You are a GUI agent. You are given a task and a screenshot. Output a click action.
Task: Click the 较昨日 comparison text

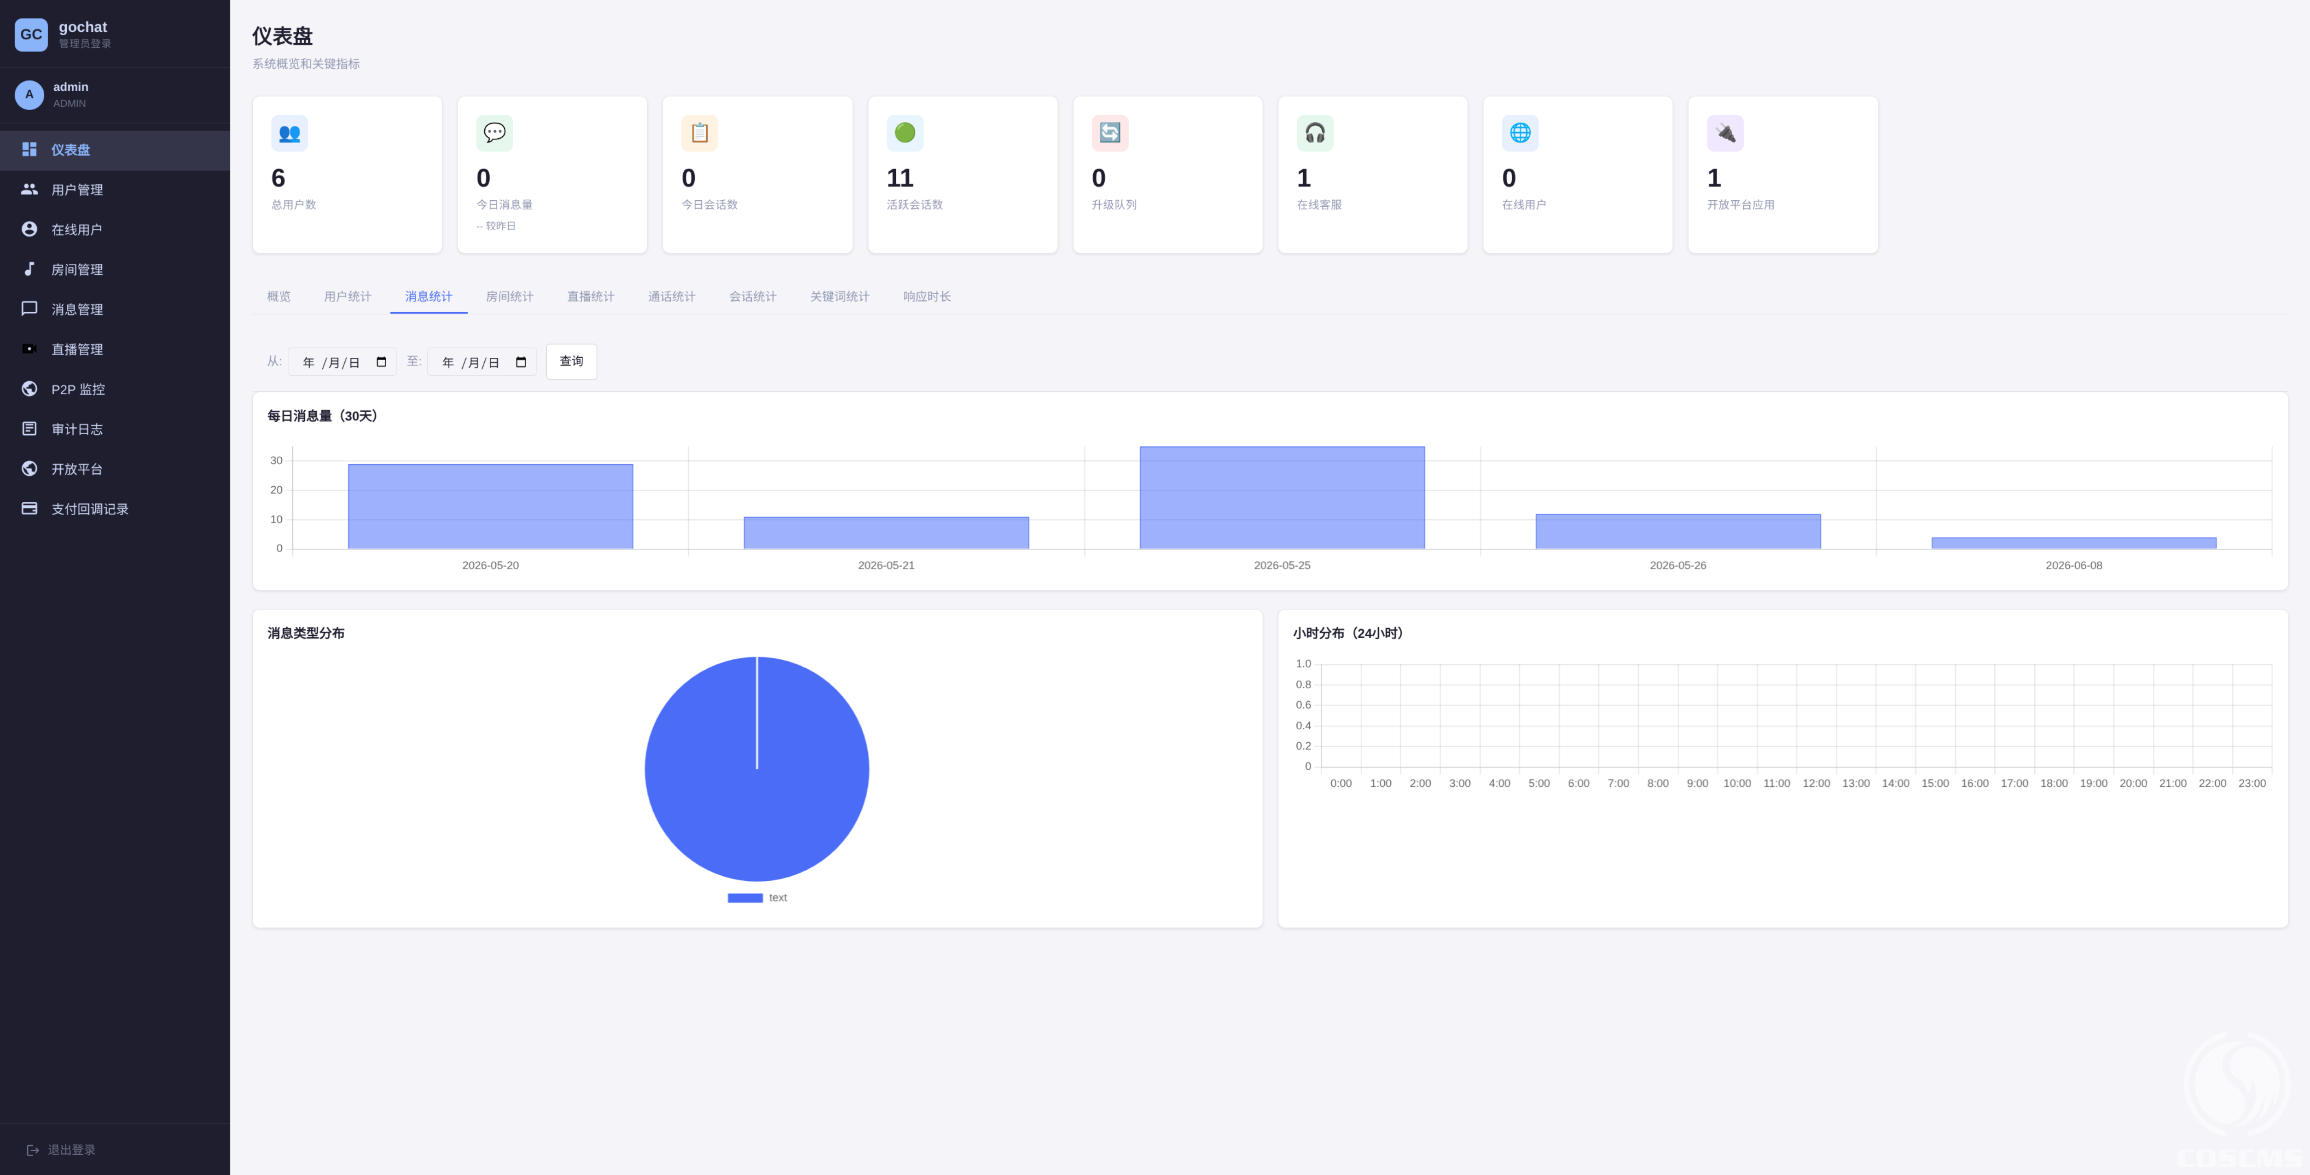(496, 226)
